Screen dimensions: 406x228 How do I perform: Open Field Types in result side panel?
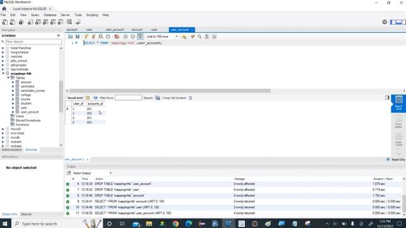tap(398, 140)
